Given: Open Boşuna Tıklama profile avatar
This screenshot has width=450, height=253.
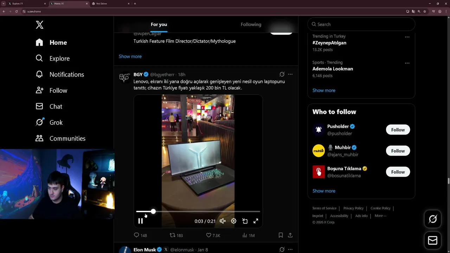Looking at the screenshot, I should (x=319, y=172).
